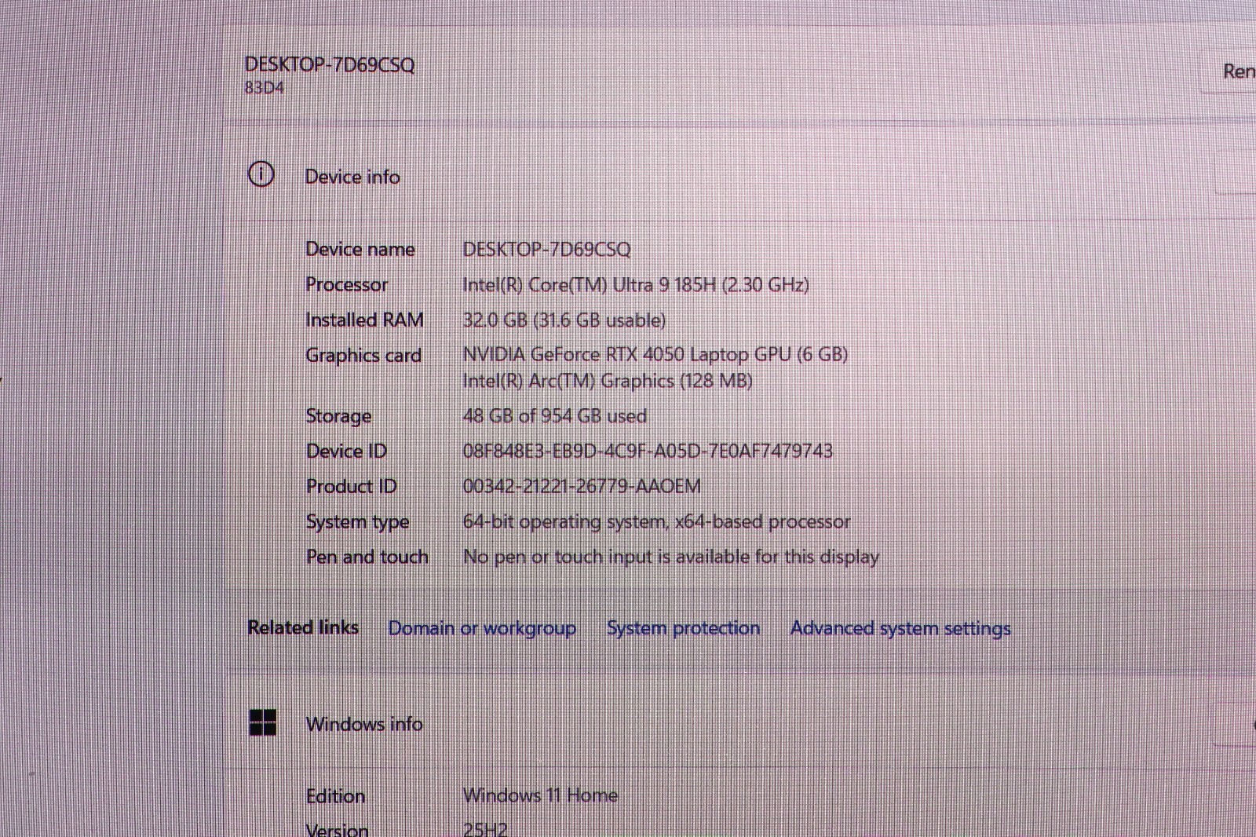Click the Storage label

pos(338,417)
